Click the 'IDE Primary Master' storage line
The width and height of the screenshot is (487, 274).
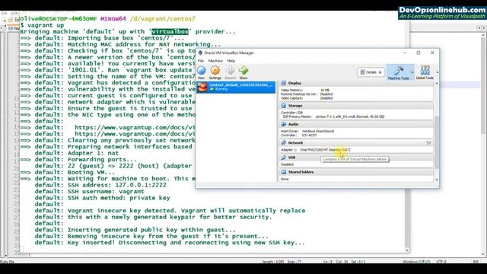point(333,116)
